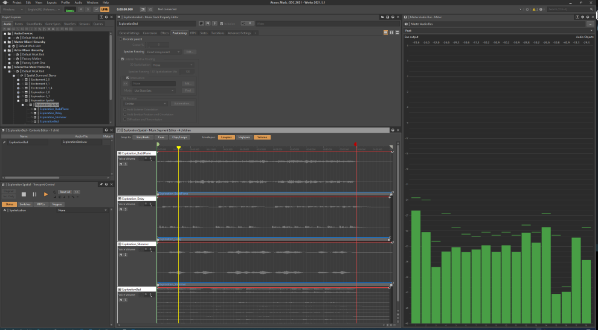Open the Speaker Panning dropdown
Image resolution: width=598 pixels, height=330 pixels.
(x=163, y=52)
